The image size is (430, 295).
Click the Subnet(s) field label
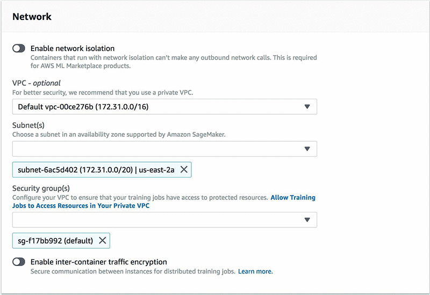(31, 125)
